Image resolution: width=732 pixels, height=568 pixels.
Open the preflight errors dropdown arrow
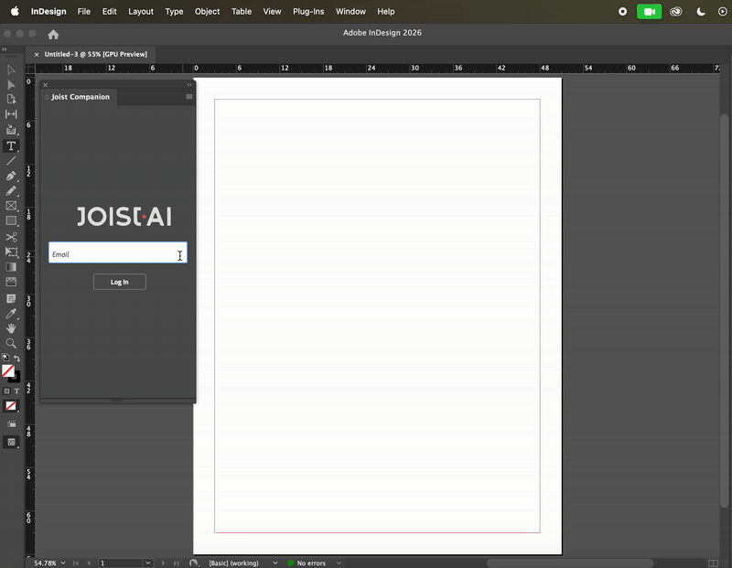coord(339,563)
